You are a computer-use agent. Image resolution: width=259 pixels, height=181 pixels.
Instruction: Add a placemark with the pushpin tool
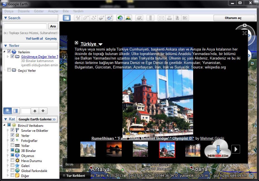[78, 18]
